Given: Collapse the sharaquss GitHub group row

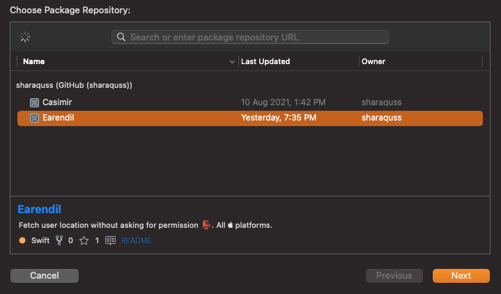Looking at the screenshot, I should 74,85.
